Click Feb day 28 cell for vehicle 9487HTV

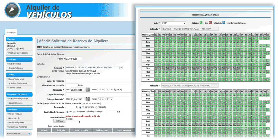click(x=257, y=42)
